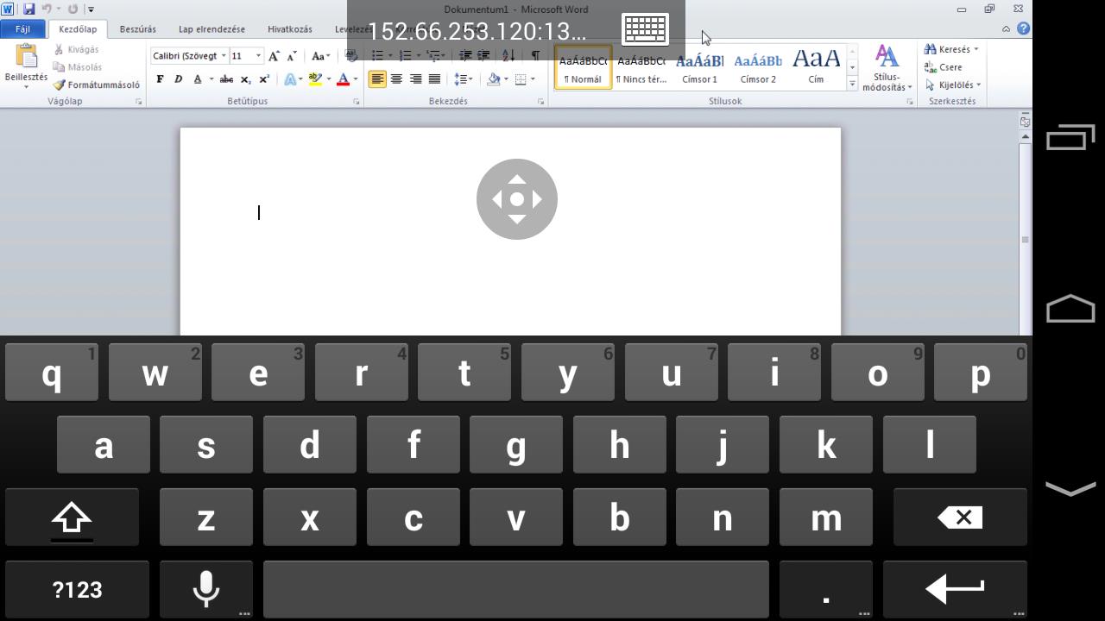Switch to the Beszúrás tab
This screenshot has height=621, width=1105.
pos(137,28)
